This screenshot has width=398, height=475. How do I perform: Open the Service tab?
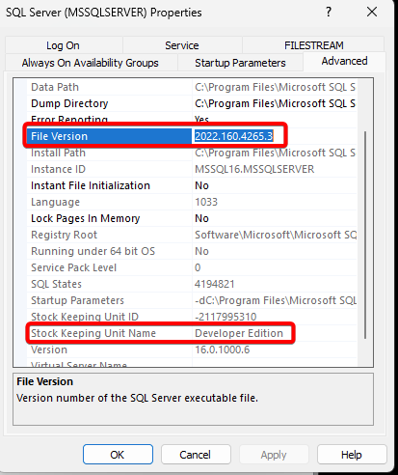tap(182, 45)
